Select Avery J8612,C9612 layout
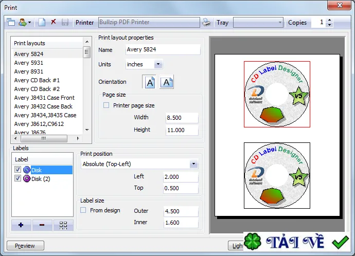The height and width of the screenshot is (256, 355). click(x=47, y=124)
